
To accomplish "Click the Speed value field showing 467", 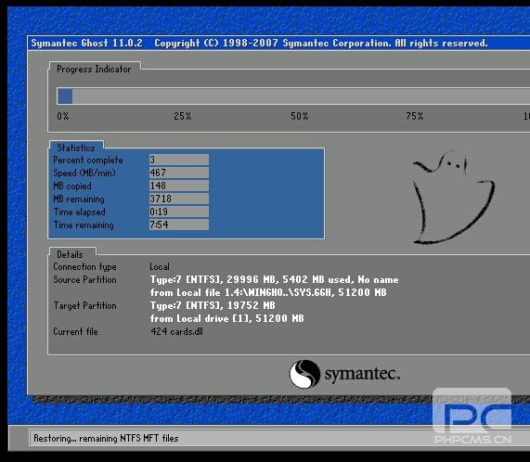I will [179, 173].
